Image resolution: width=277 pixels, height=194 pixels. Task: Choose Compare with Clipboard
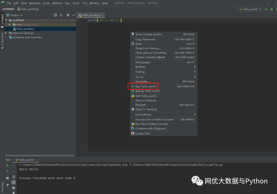pyautogui.click(x=164, y=128)
